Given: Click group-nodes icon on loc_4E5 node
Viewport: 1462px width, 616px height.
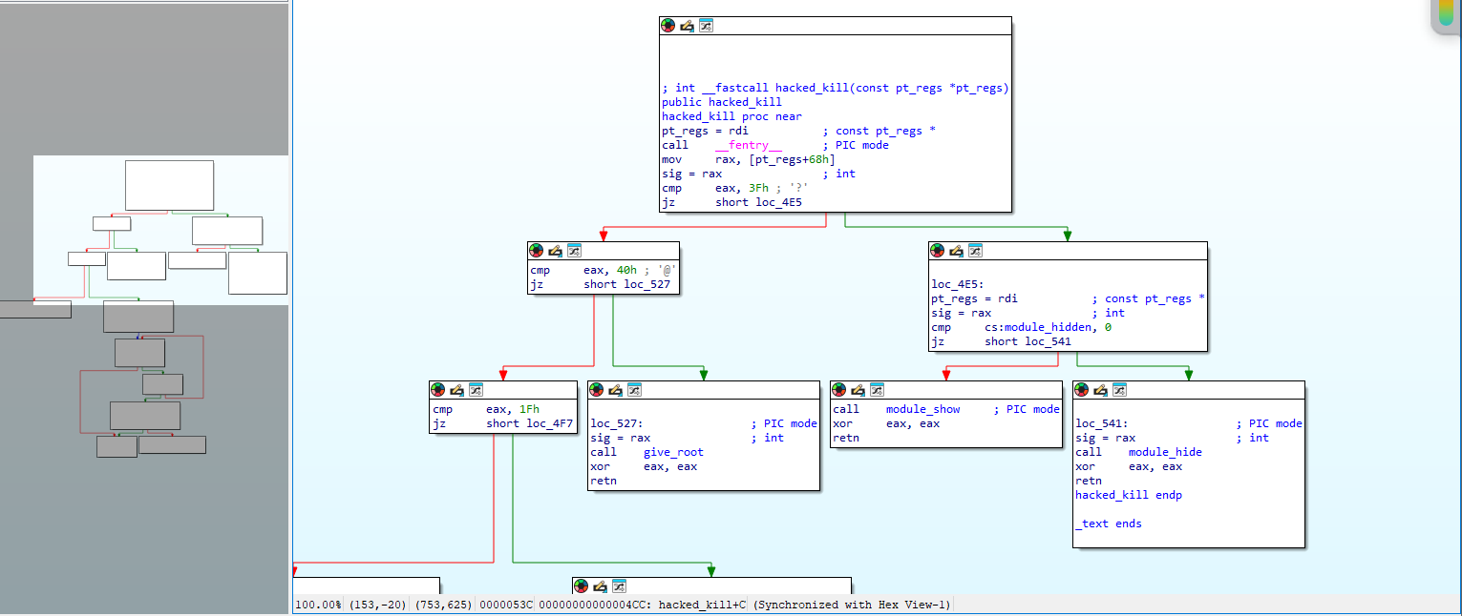Looking at the screenshot, I should coord(975,251).
